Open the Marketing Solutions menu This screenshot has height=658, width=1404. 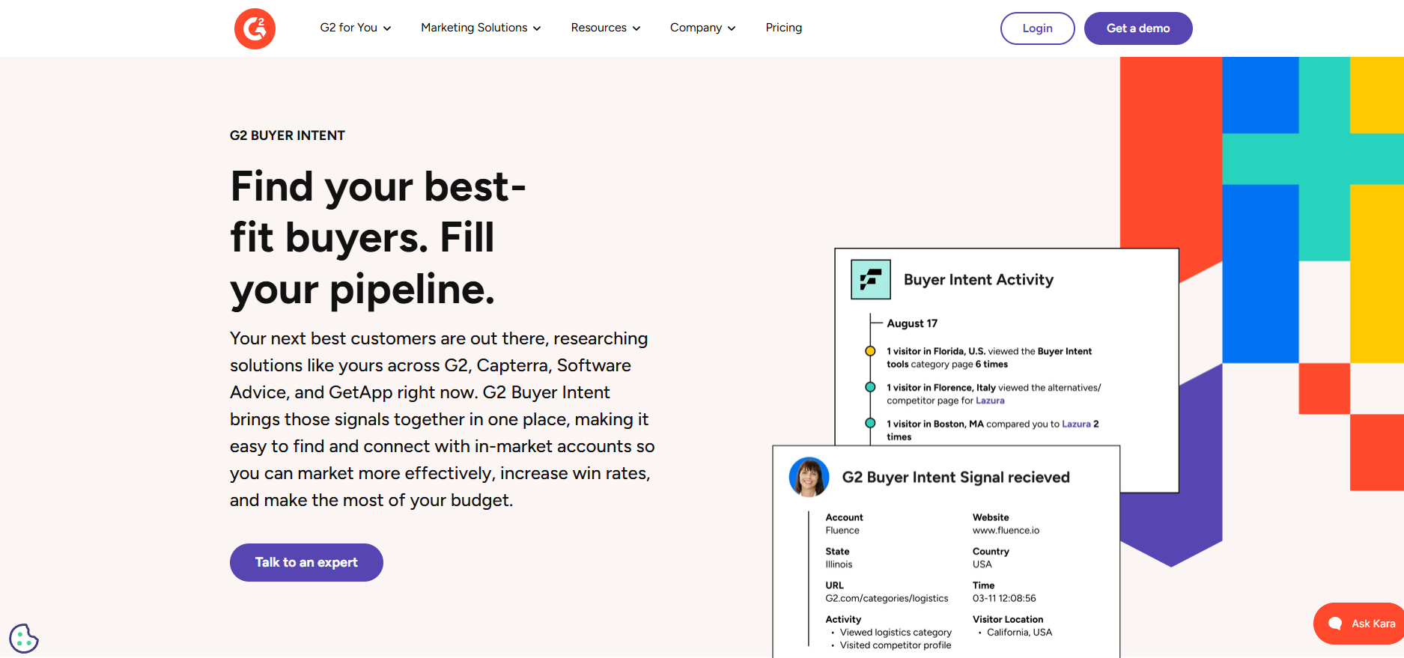481,28
